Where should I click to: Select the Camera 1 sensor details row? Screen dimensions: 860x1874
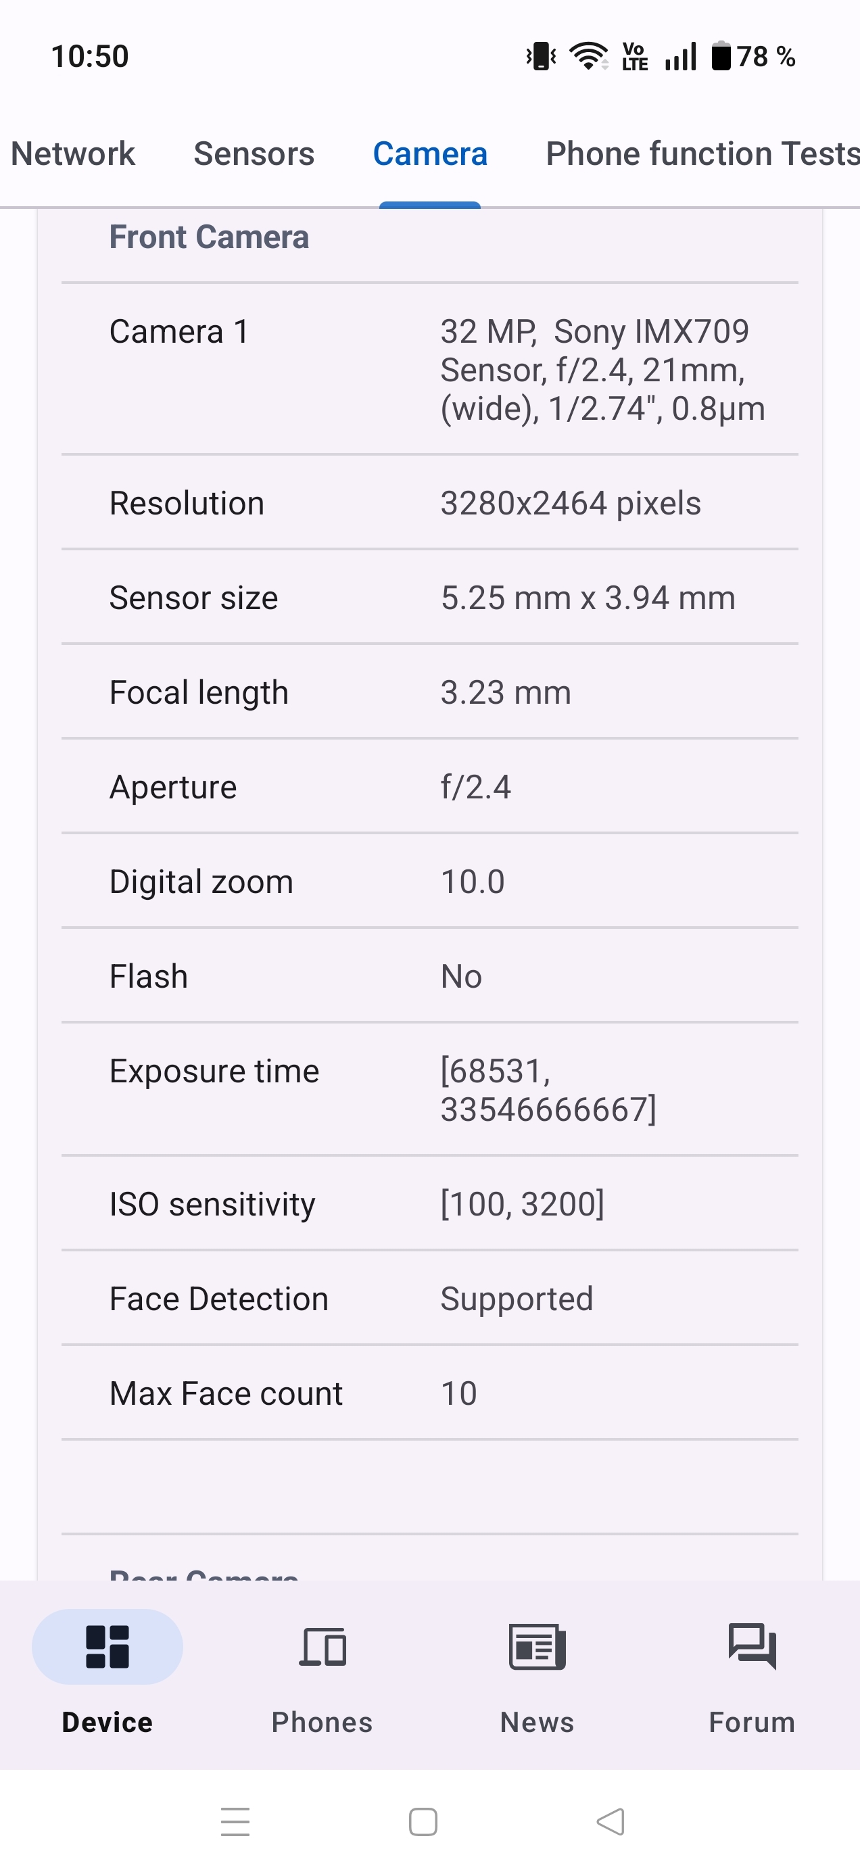coord(429,370)
